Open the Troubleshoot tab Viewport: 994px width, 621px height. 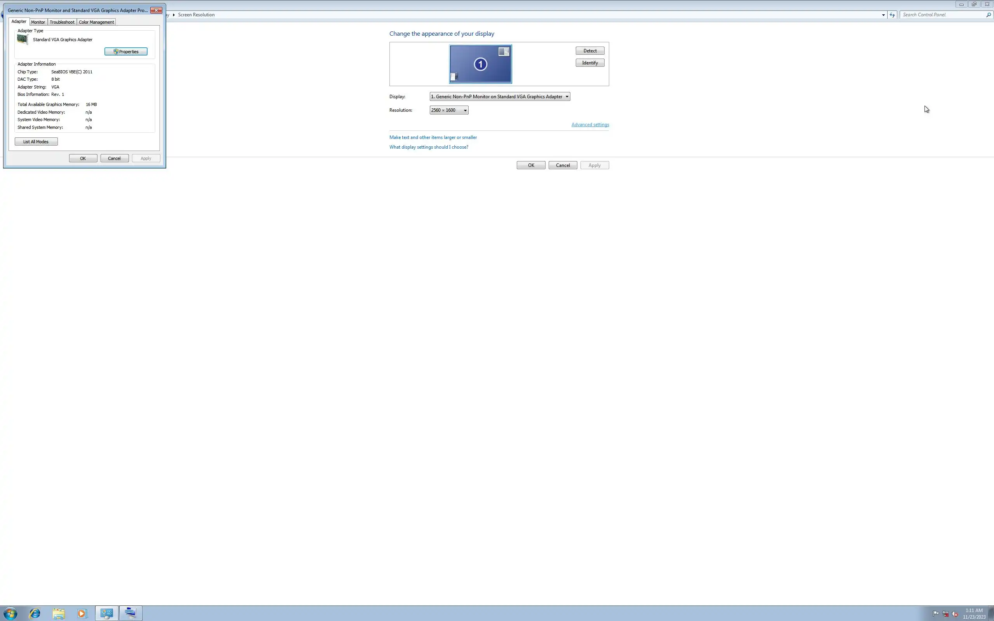62,22
